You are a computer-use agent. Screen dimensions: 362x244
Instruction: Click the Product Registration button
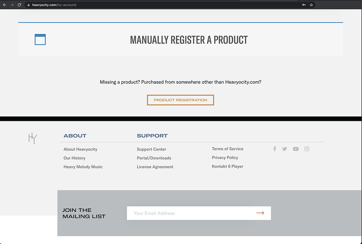[x=180, y=100]
